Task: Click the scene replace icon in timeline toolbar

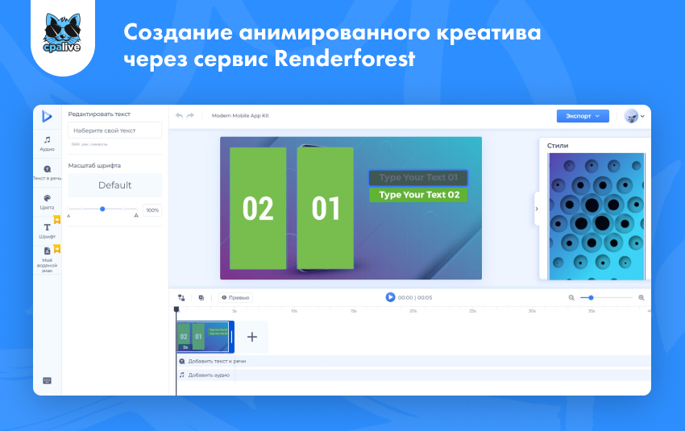Action: [x=181, y=297]
